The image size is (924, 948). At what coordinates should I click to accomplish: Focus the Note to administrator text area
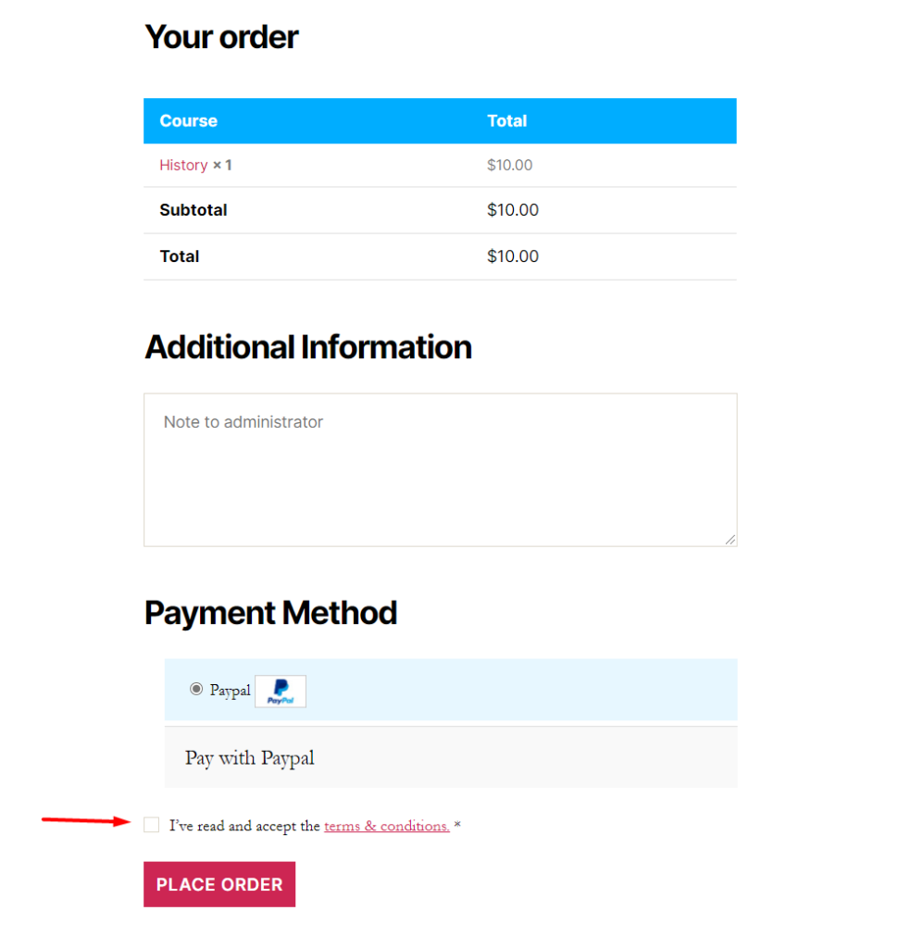440,469
